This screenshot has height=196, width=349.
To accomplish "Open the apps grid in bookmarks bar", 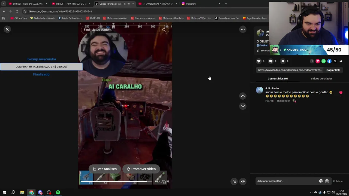I will [4, 18].
